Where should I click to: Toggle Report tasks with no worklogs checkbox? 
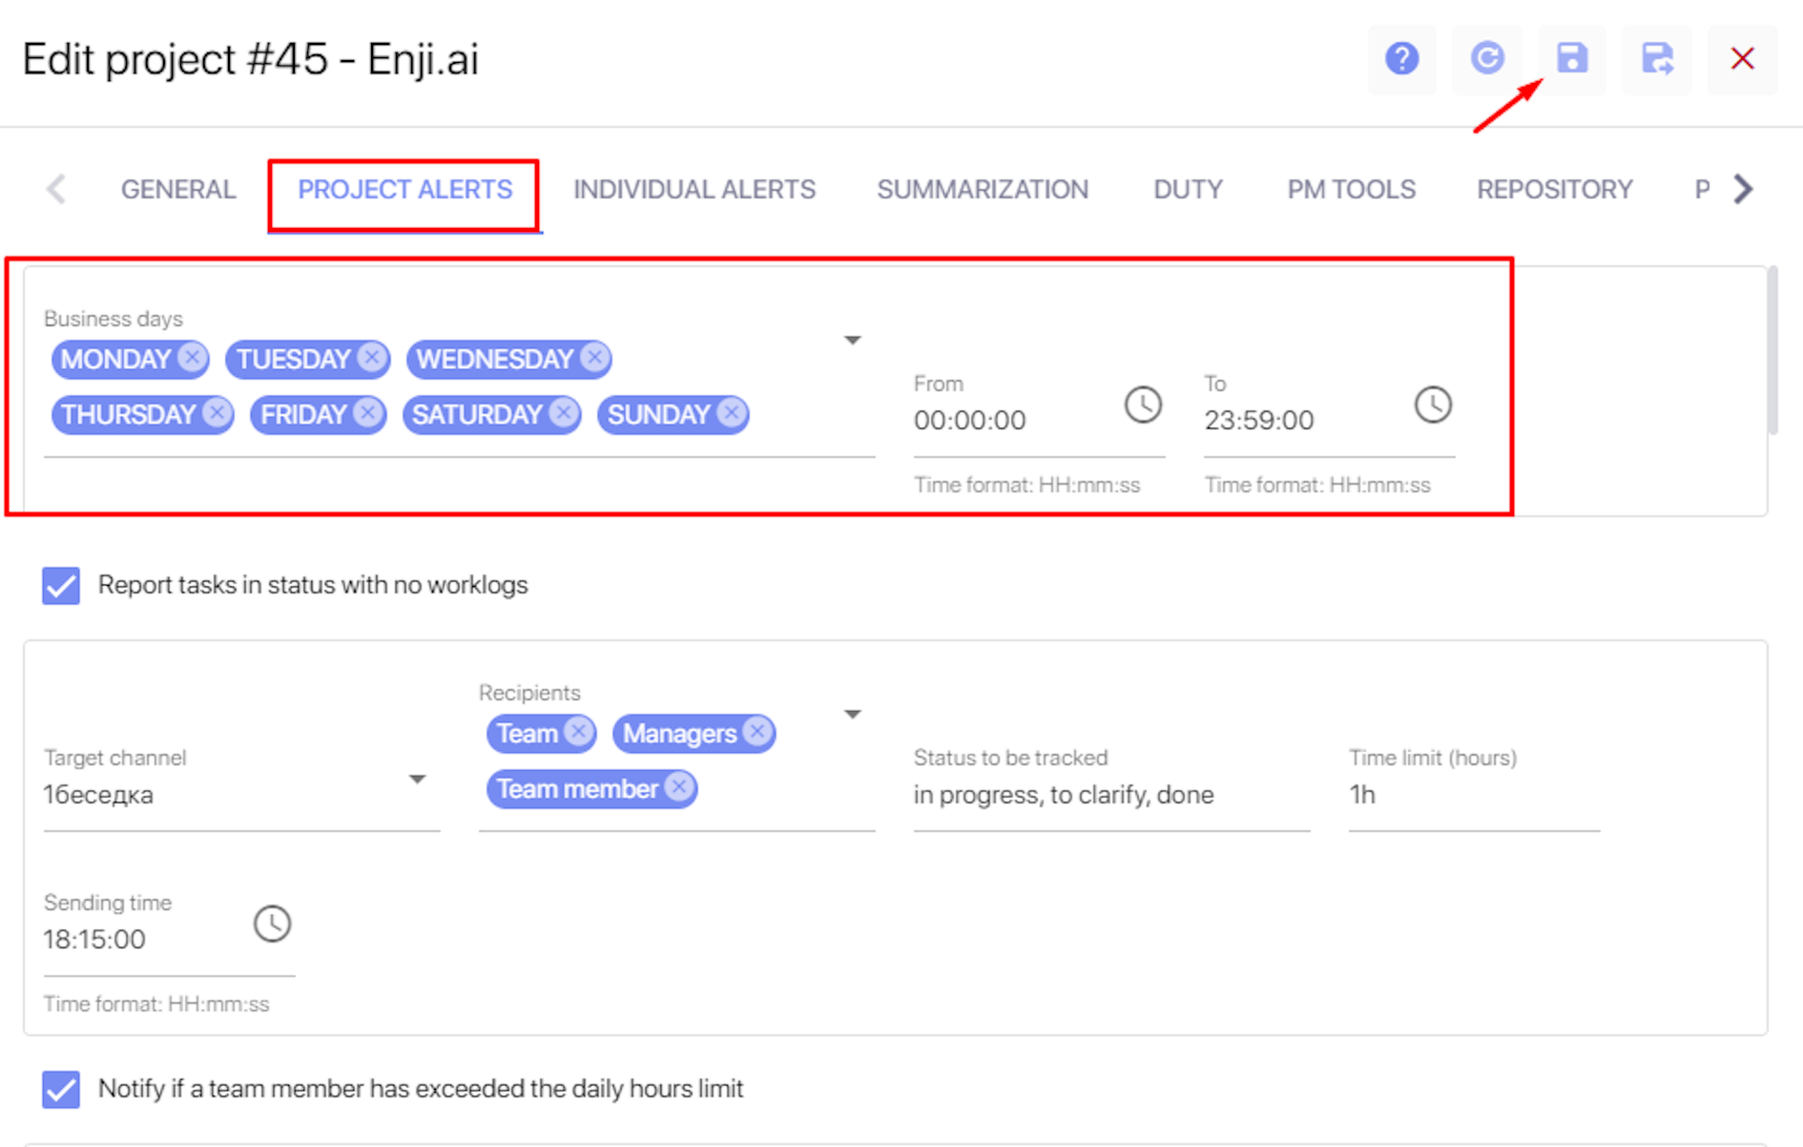pyautogui.click(x=61, y=585)
